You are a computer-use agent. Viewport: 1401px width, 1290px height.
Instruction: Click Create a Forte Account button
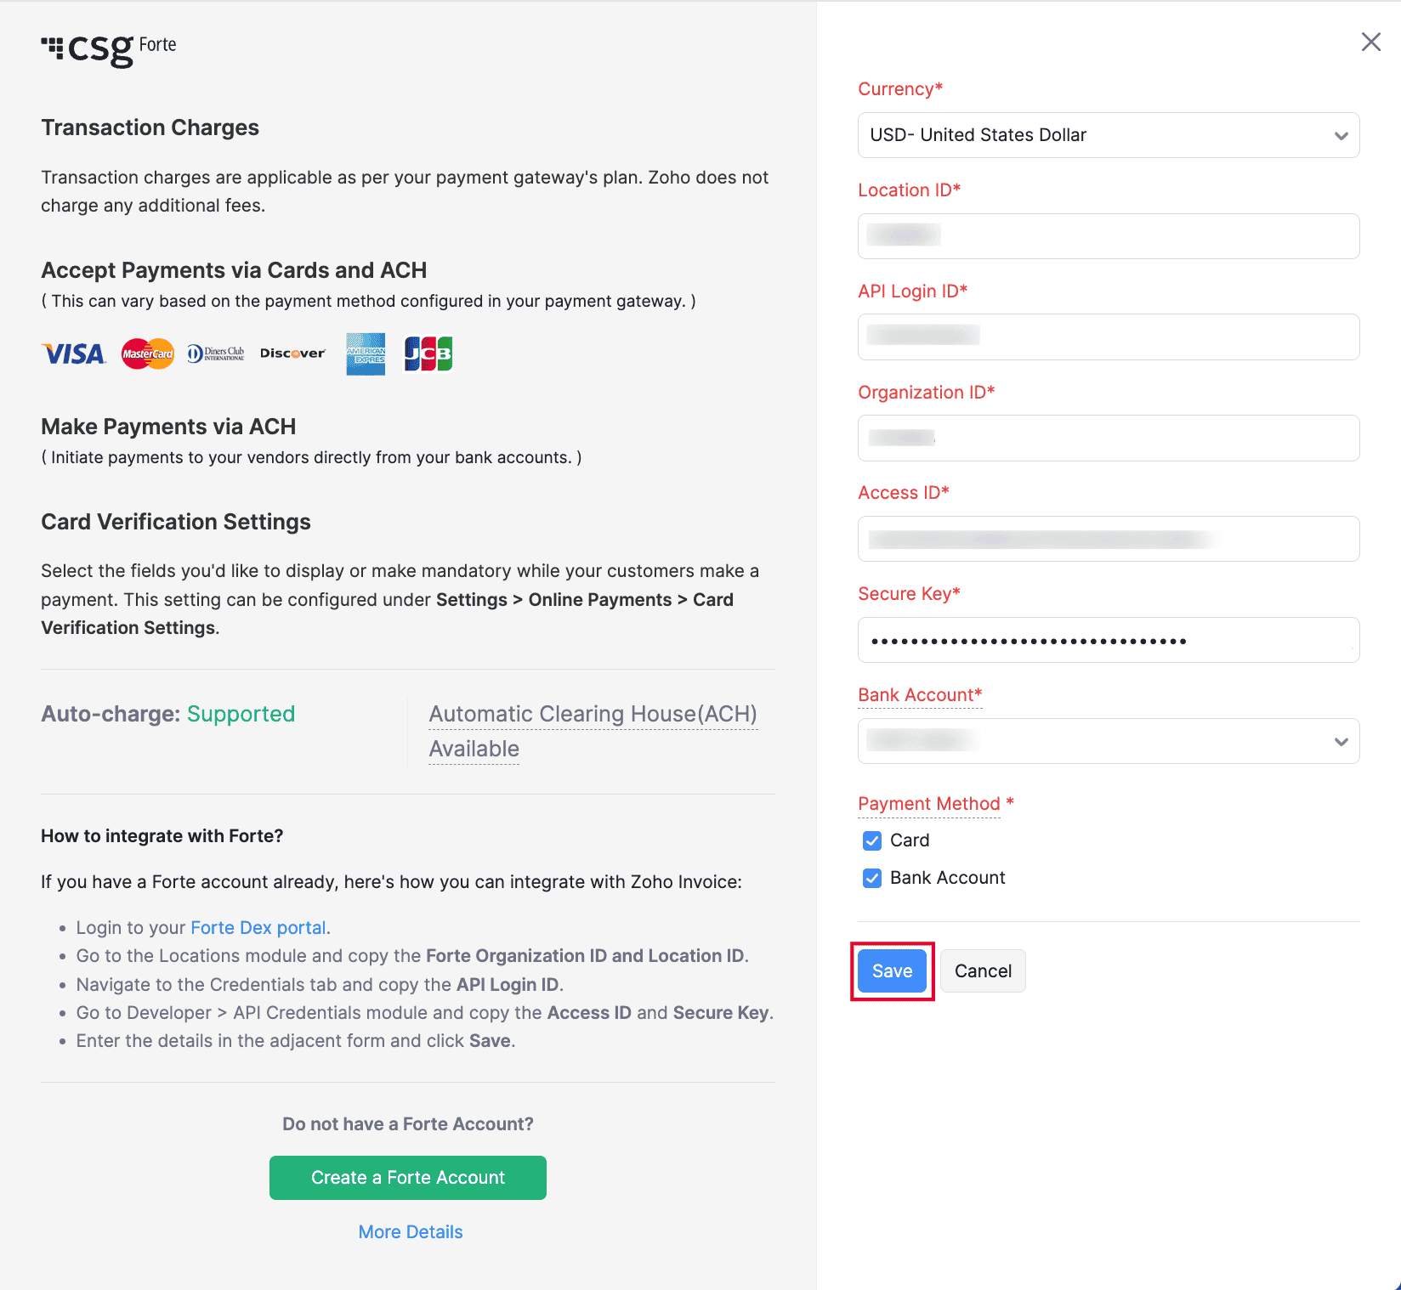pyautogui.click(x=408, y=1177)
